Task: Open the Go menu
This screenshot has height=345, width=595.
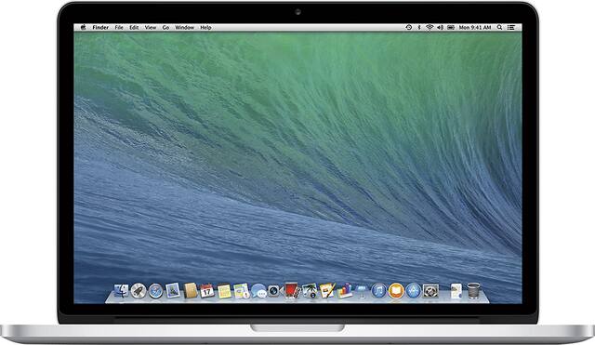Action: 165,27
